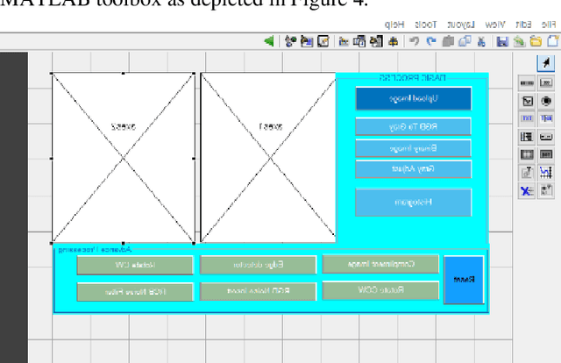The width and height of the screenshot is (561, 363).
Task: Select the Radio Button component in palette
Action: (546, 100)
